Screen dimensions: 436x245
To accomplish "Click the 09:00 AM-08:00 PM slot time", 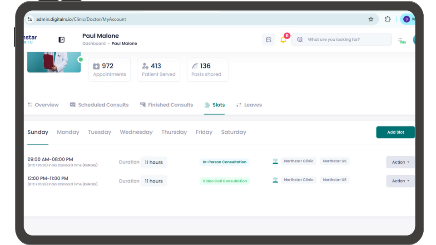I will (x=50, y=159).
